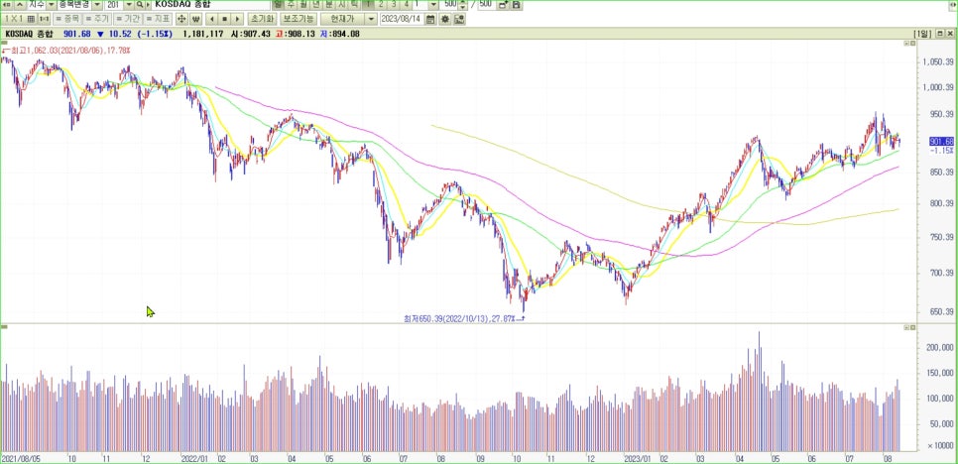Viewport: 958px width, 464px height.
Task: Select the monthly (월) period toggle
Action: 303,4
